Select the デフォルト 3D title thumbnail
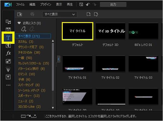Viewport: 163px width, 121px height. pyautogui.click(x=110, y=31)
